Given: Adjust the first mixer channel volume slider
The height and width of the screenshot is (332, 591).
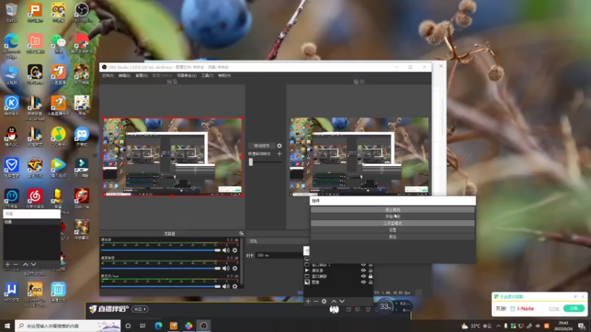Looking at the screenshot, I should point(160,250).
